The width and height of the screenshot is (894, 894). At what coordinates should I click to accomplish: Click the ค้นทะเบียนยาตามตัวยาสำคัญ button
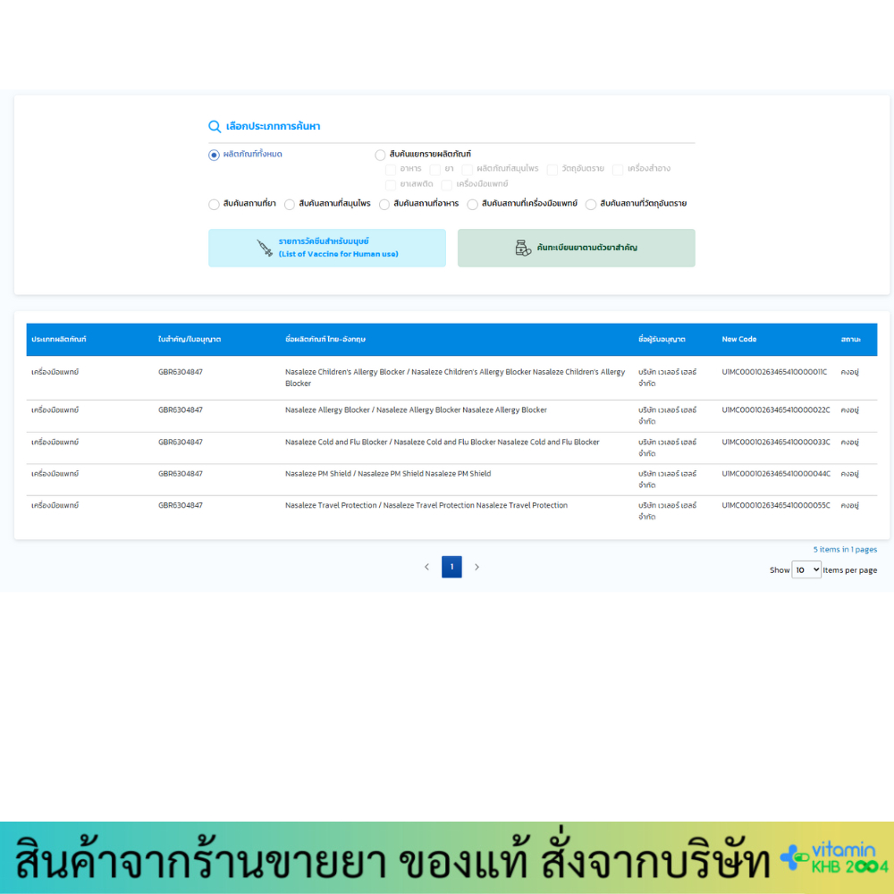click(577, 248)
